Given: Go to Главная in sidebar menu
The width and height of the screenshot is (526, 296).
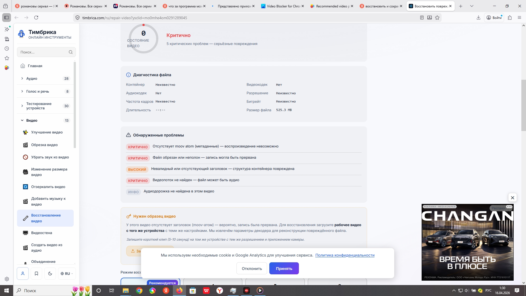Looking at the screenshot, I should [35, 66].
